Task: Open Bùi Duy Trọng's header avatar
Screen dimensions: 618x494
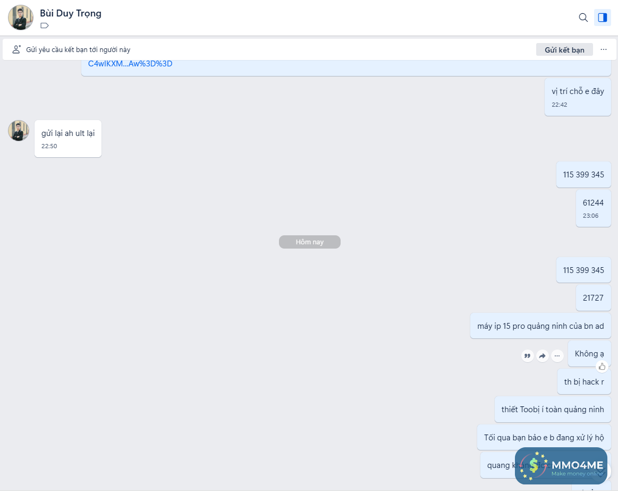Action: pos(21,18)
